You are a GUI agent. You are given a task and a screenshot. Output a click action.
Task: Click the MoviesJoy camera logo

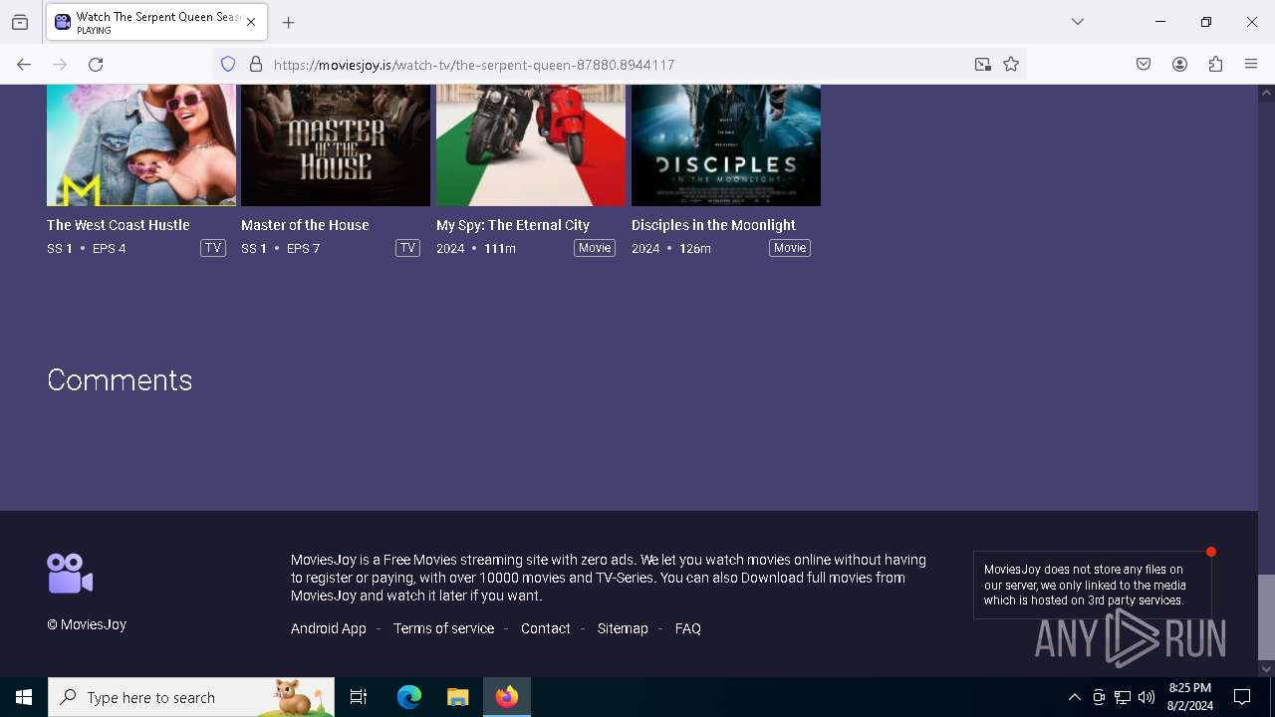70,574
